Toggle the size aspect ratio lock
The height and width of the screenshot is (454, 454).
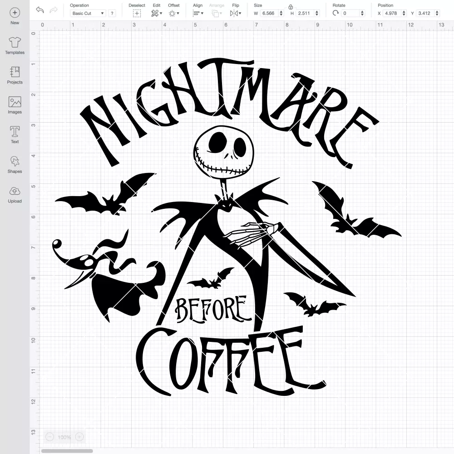tap(291, 7)
